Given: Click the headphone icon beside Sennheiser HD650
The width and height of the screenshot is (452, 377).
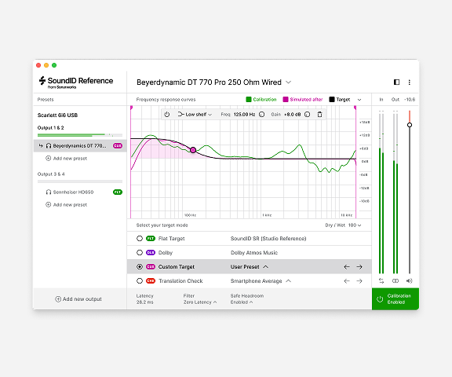Looking at the screenshot, I should 49,192.
